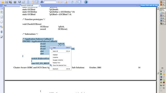The height and width of the screenshot is (93, 166).
Task: Close the fscawp32-130265.pdf tab
Action: coord(39,6)
